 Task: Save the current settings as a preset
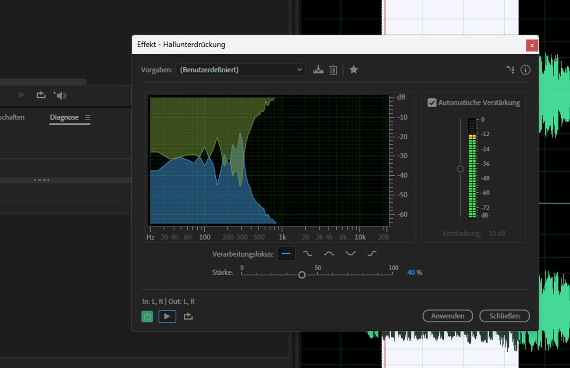(318, 70)
